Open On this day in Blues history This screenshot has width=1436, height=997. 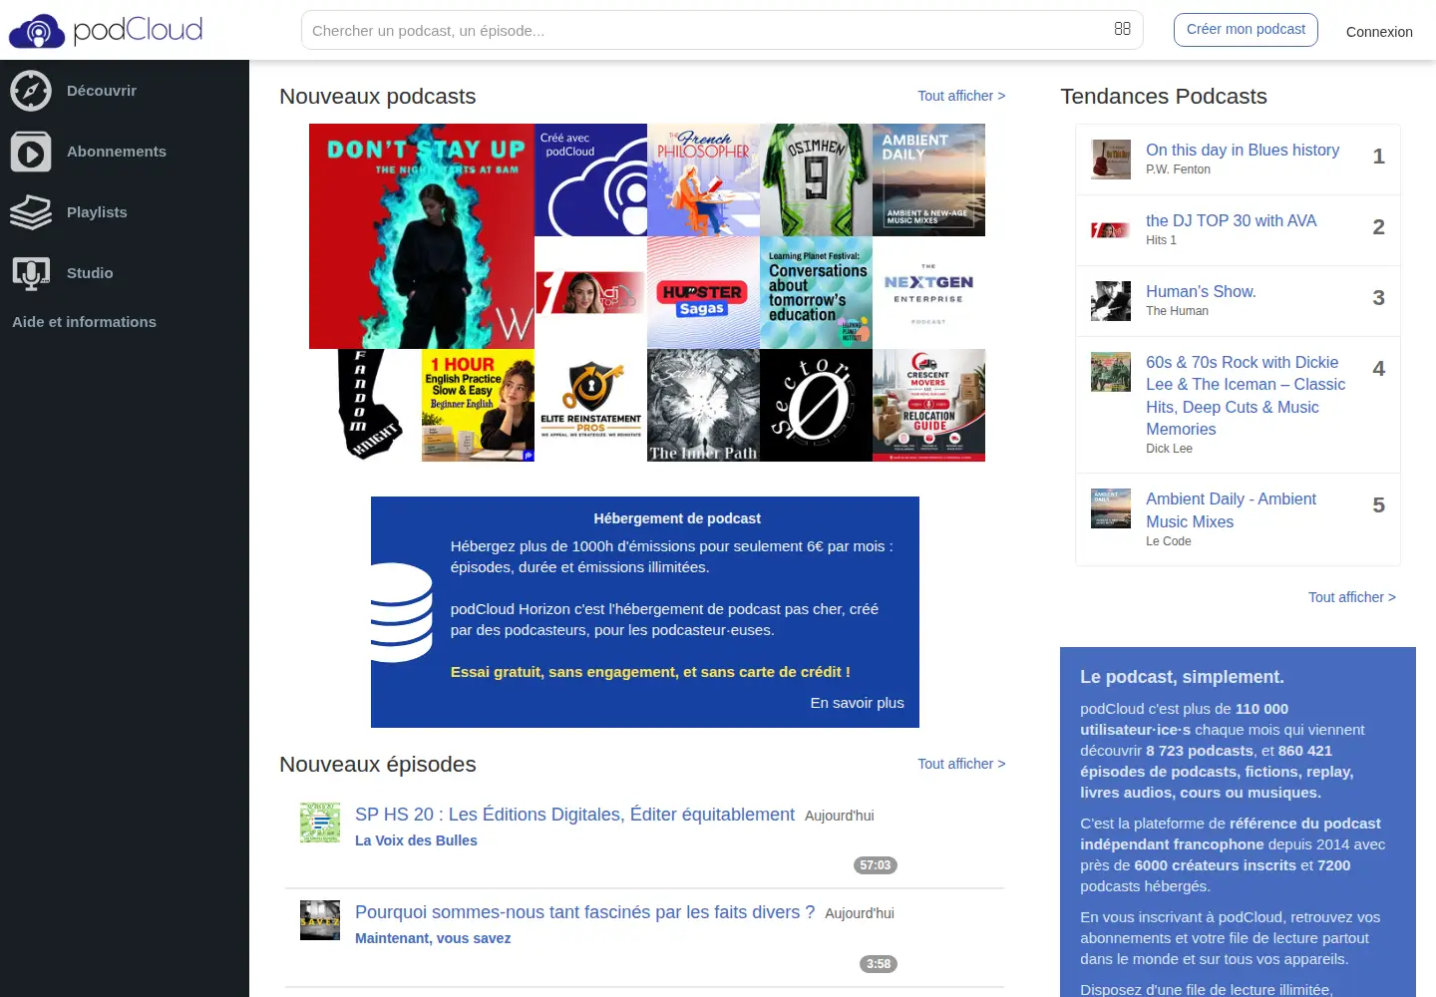pyautogui.click(x=1243, y=150)
